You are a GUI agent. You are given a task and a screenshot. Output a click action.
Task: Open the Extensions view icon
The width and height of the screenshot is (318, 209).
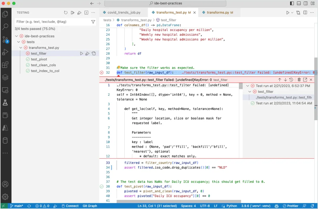coord(5,65)
